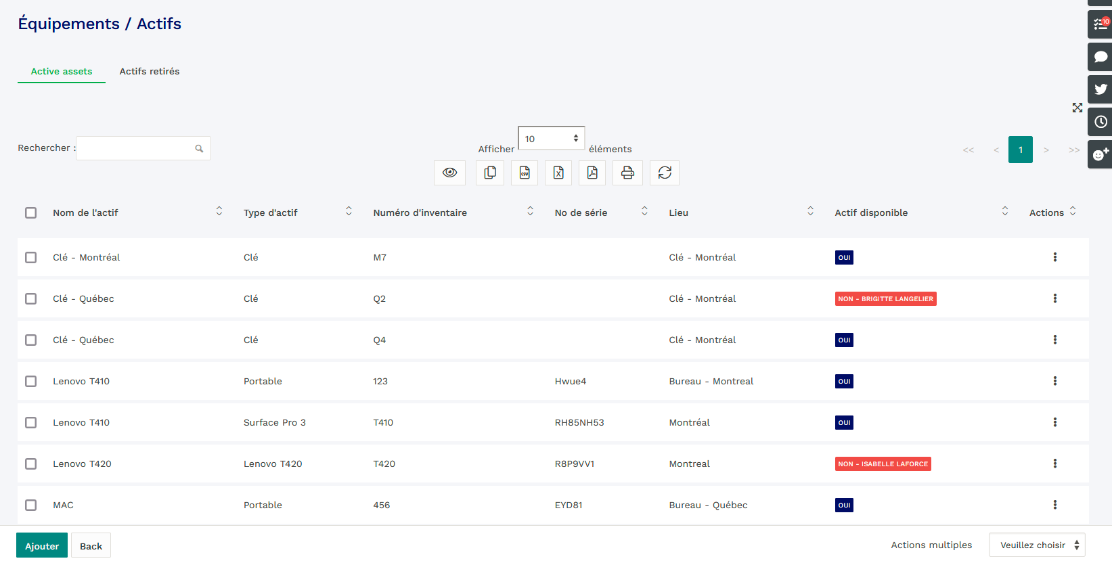Refresh the assets list
This screenshot has width=1112, height=563.
(x=665, y=173)
